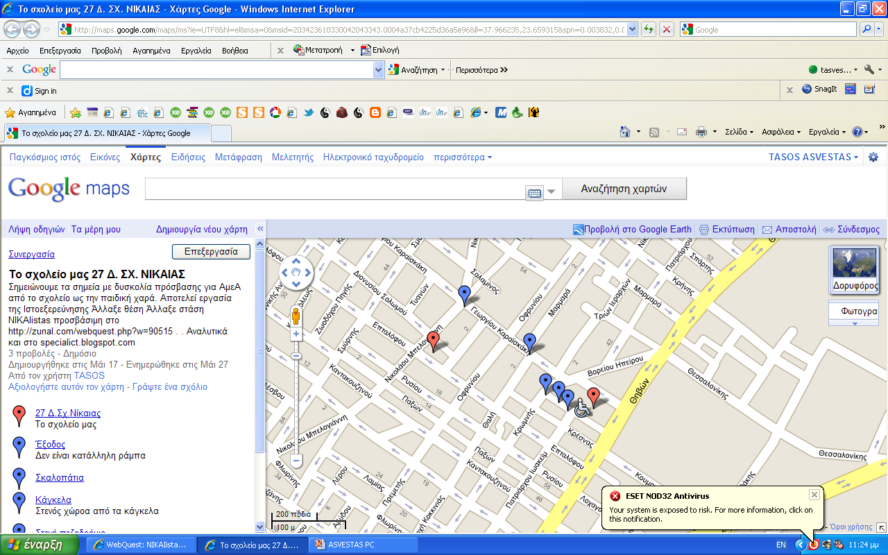
Task: Click the zoom out minus button on map
Action: (296, 460)
